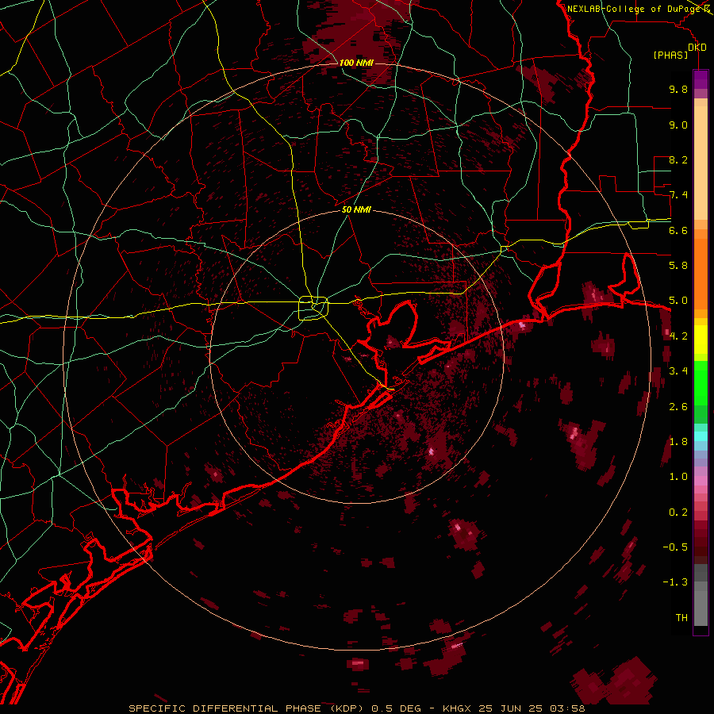Click the yellow square at highway intersection center
Image resolution: width=714 pixels, height=714 pixels.
tap(313, 309)
